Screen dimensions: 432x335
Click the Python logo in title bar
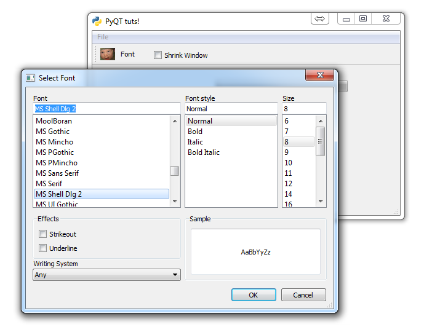tap(97, 21)
